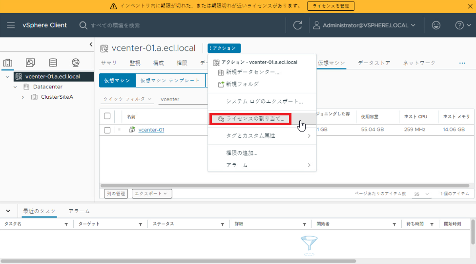
Task: Filter the status column in tasks
Action: (222, 224)
